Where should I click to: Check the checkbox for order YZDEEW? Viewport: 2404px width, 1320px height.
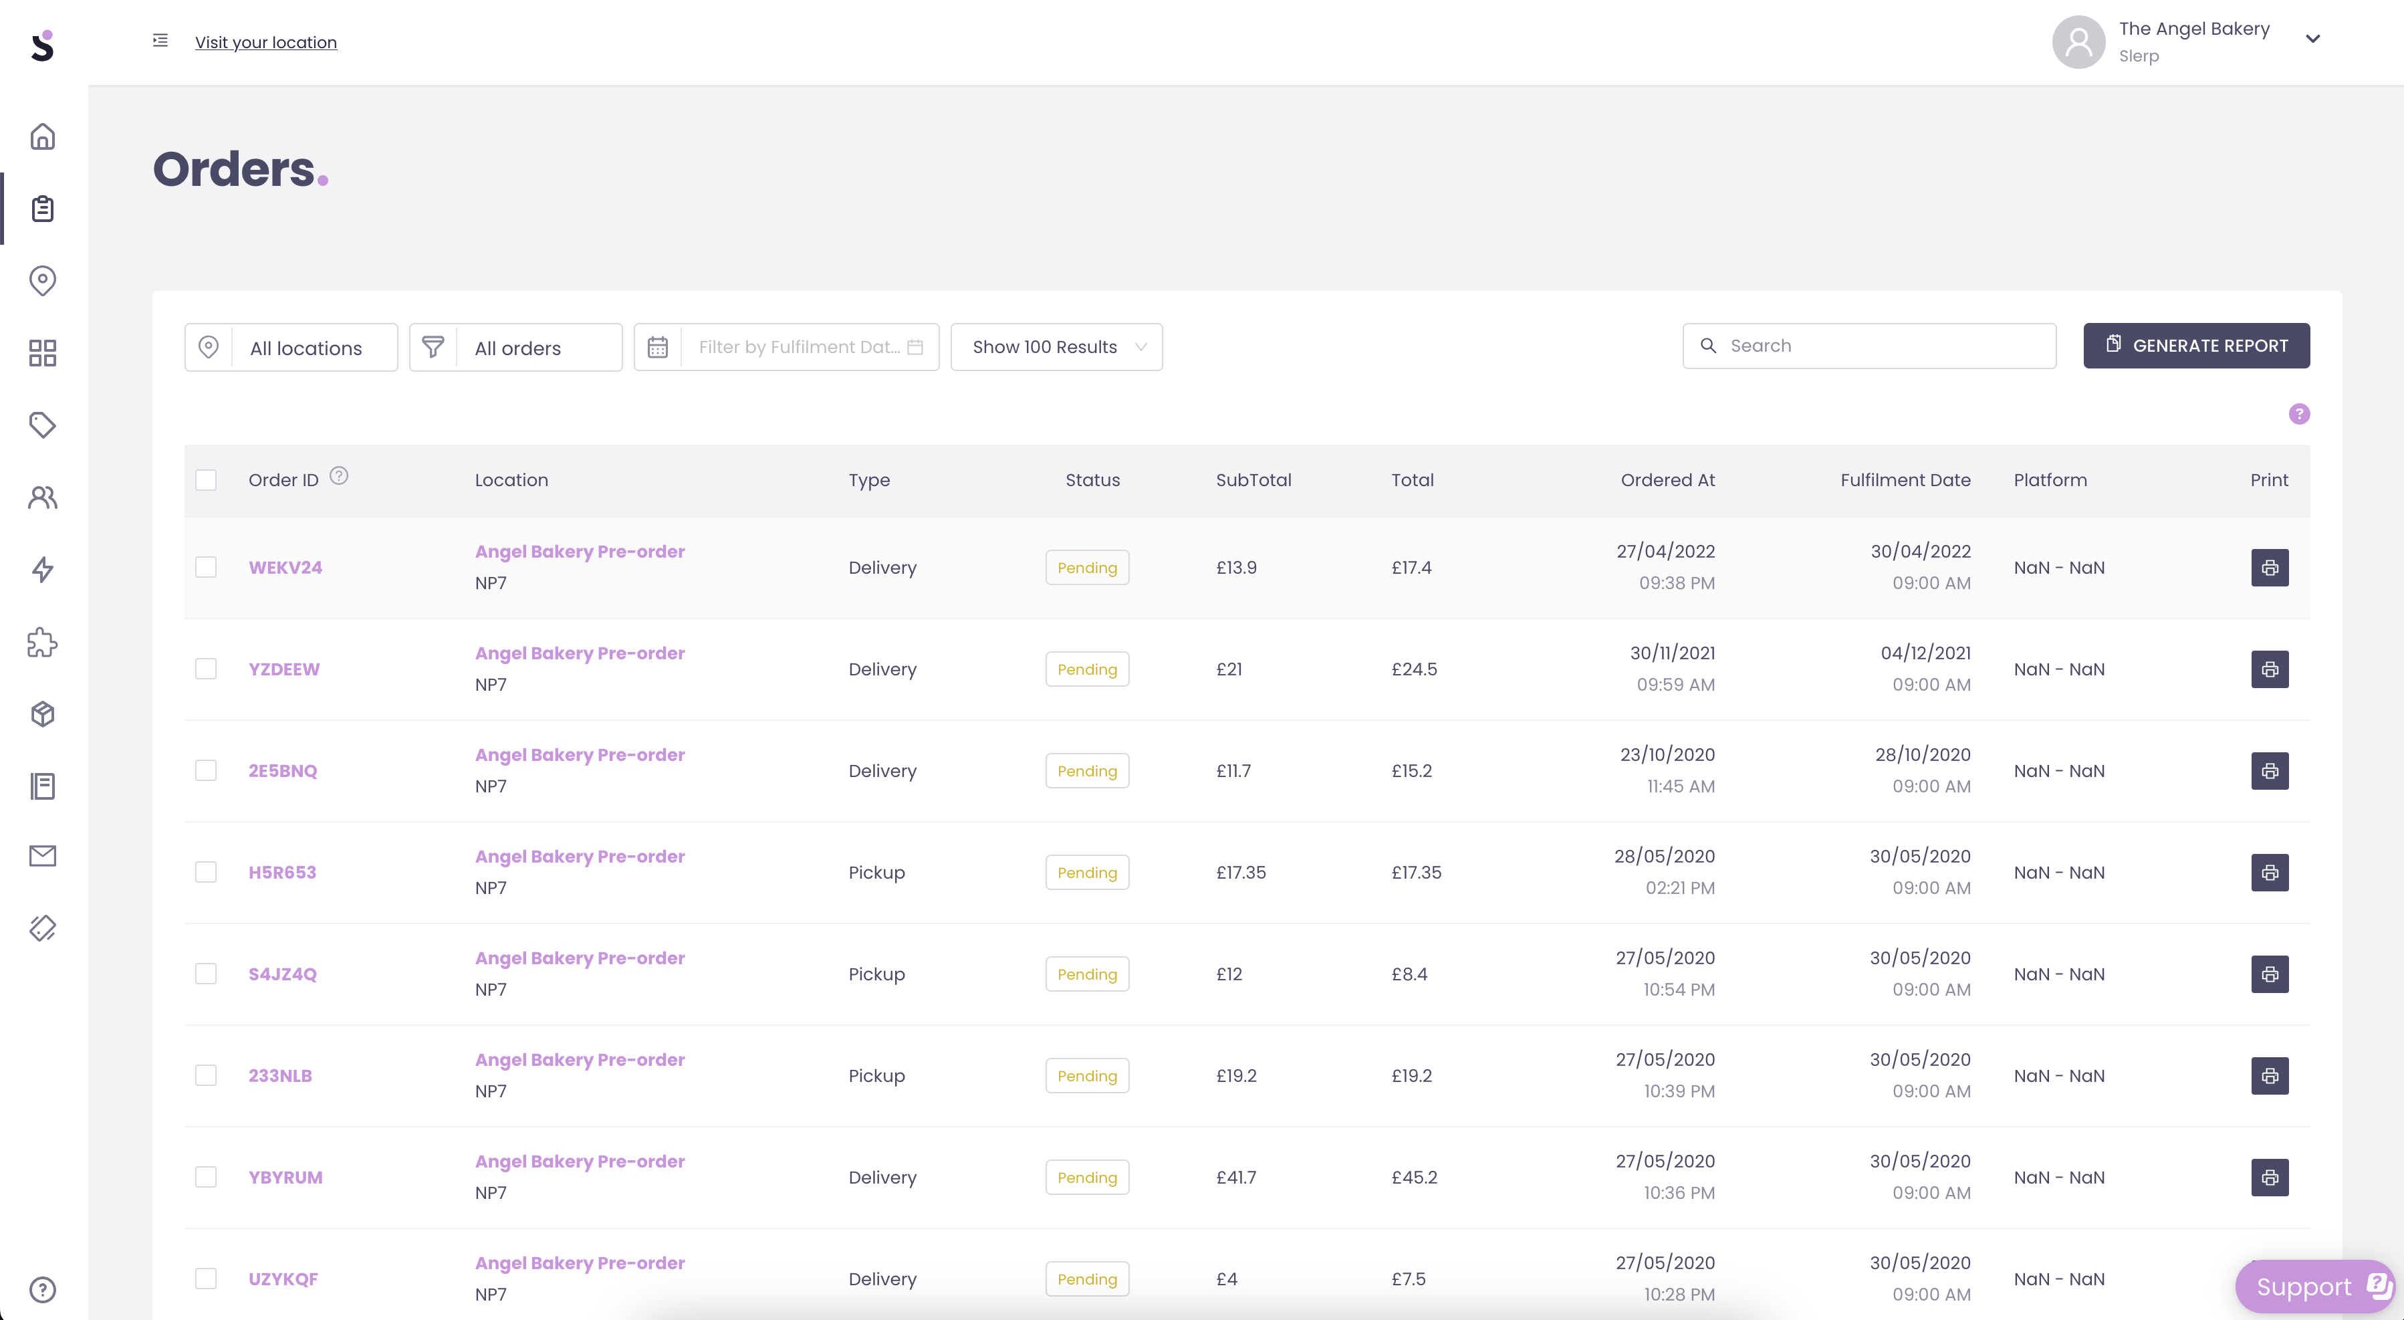click(207, 669)
